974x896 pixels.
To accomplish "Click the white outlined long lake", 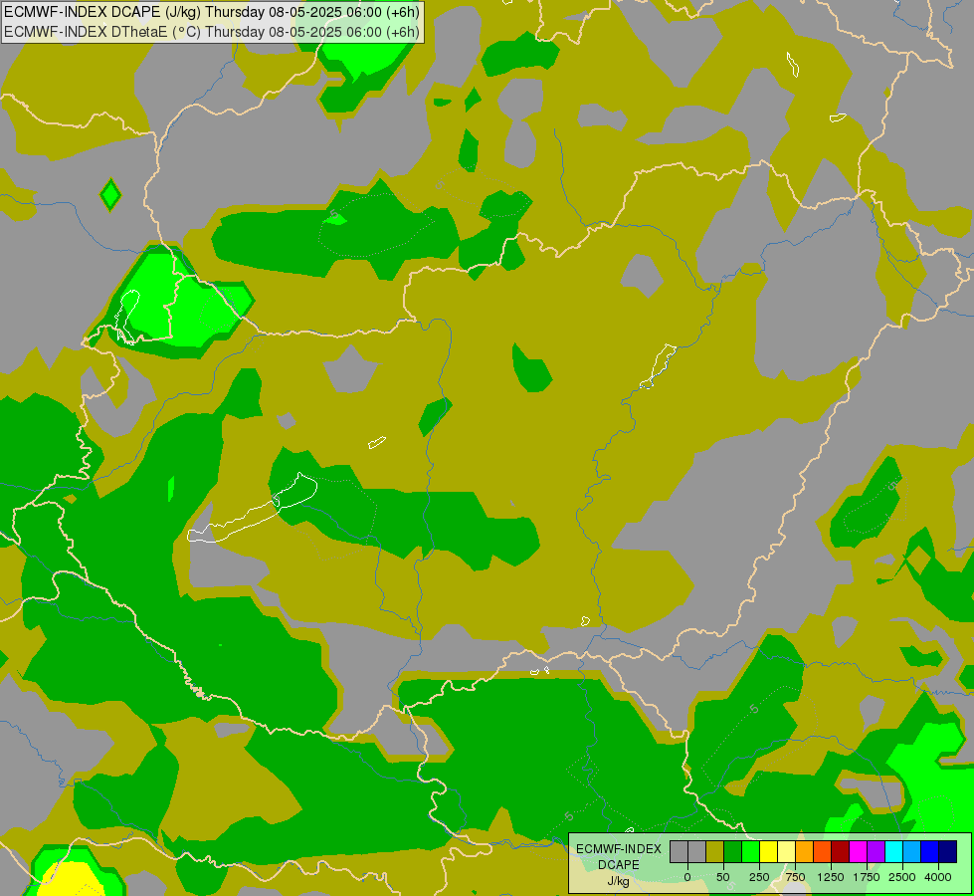I will click(x=252, y=509).
